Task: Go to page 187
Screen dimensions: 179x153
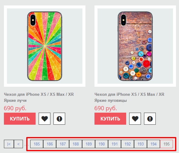Action: coord(62,144)
